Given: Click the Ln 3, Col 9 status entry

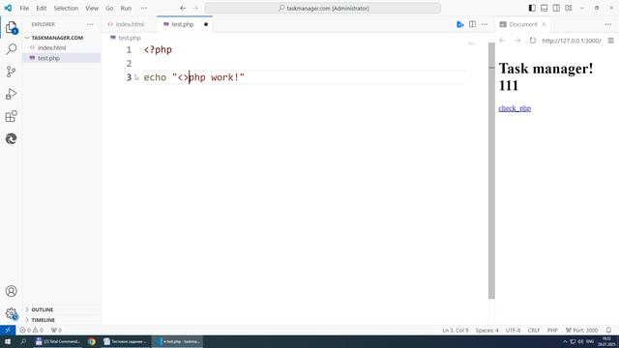Looking at the screenshot, I should pos(456,330).
